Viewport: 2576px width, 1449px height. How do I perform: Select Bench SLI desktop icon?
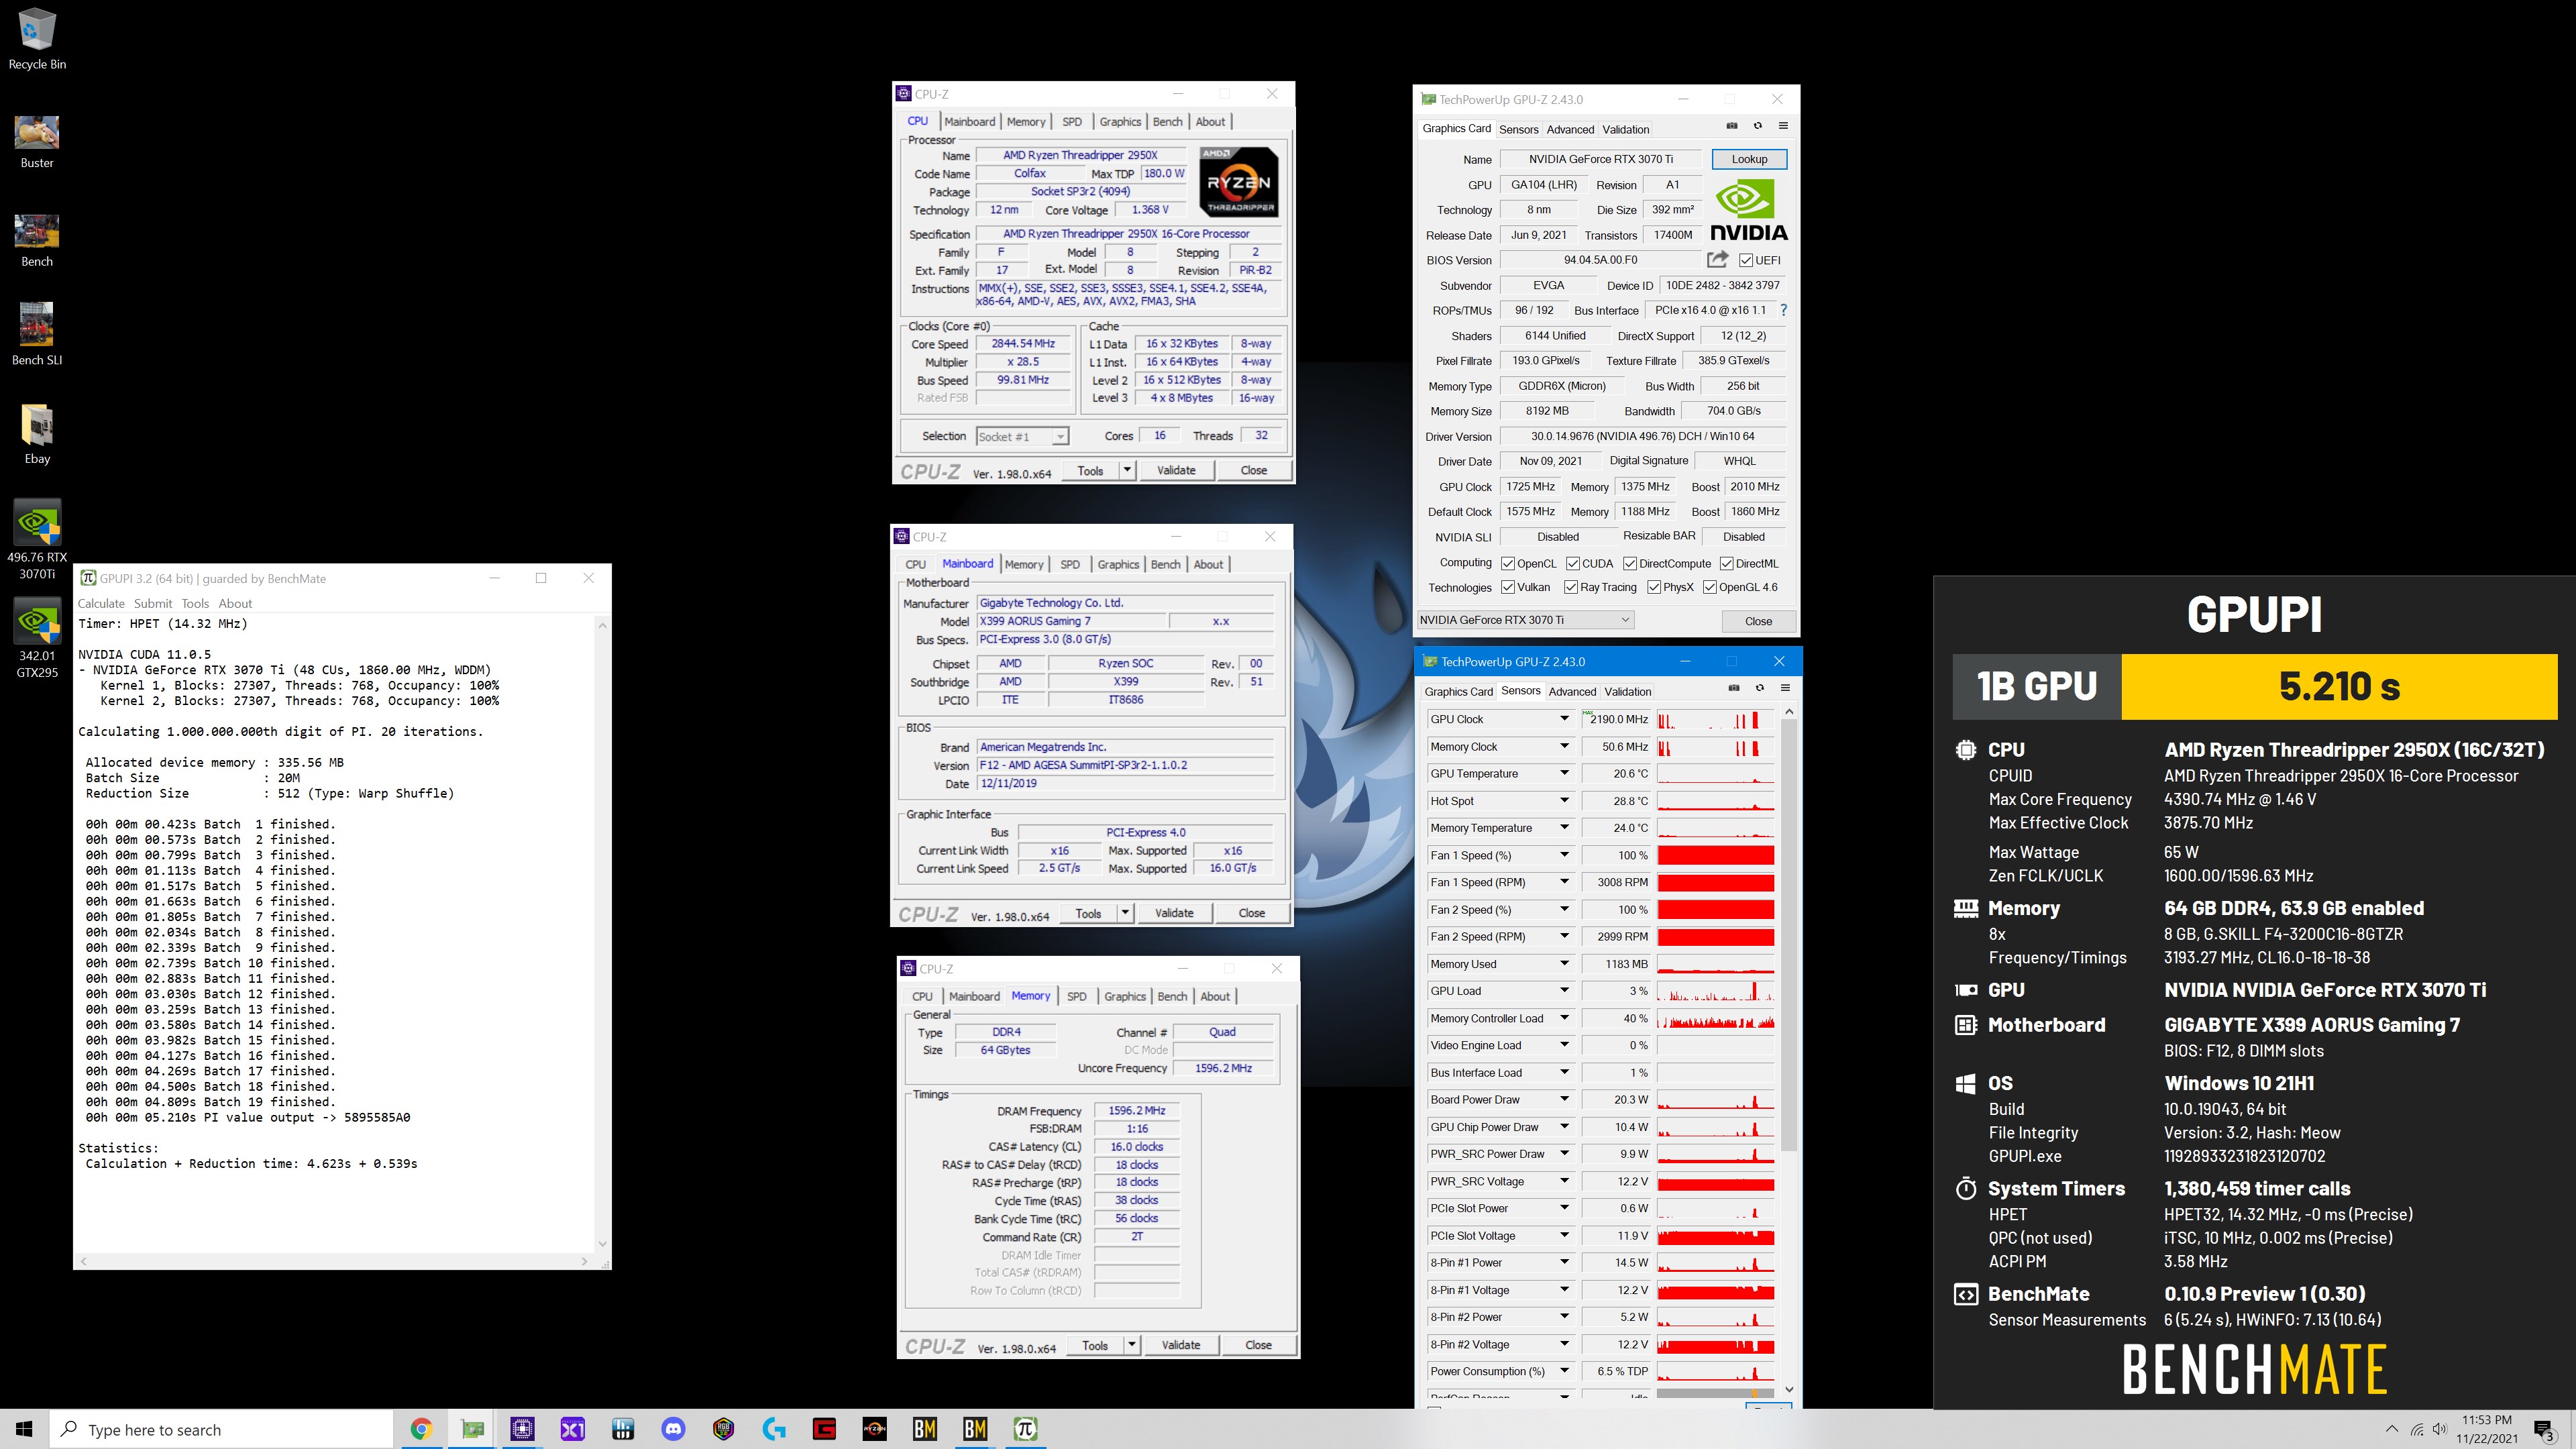[x=37, y=334]
